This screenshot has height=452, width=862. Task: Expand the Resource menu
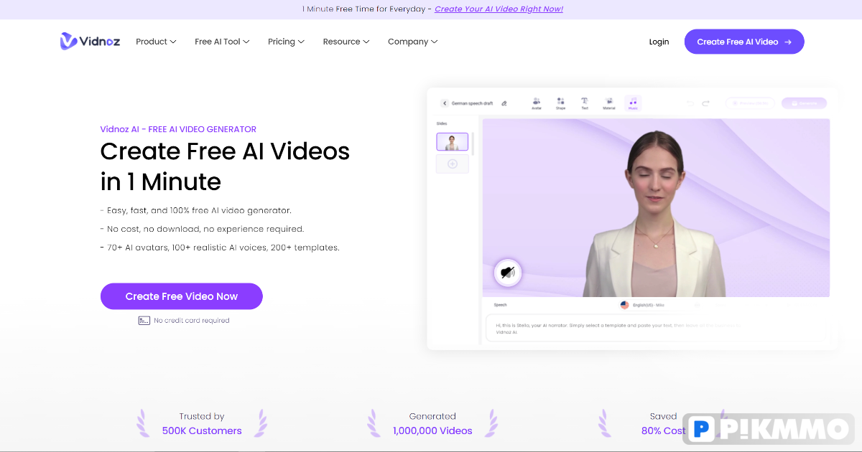(346, 42)
